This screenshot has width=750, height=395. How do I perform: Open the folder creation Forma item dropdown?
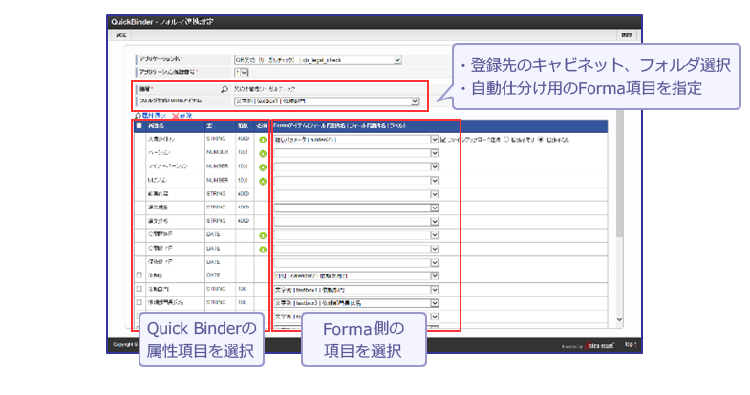[327, 101]
